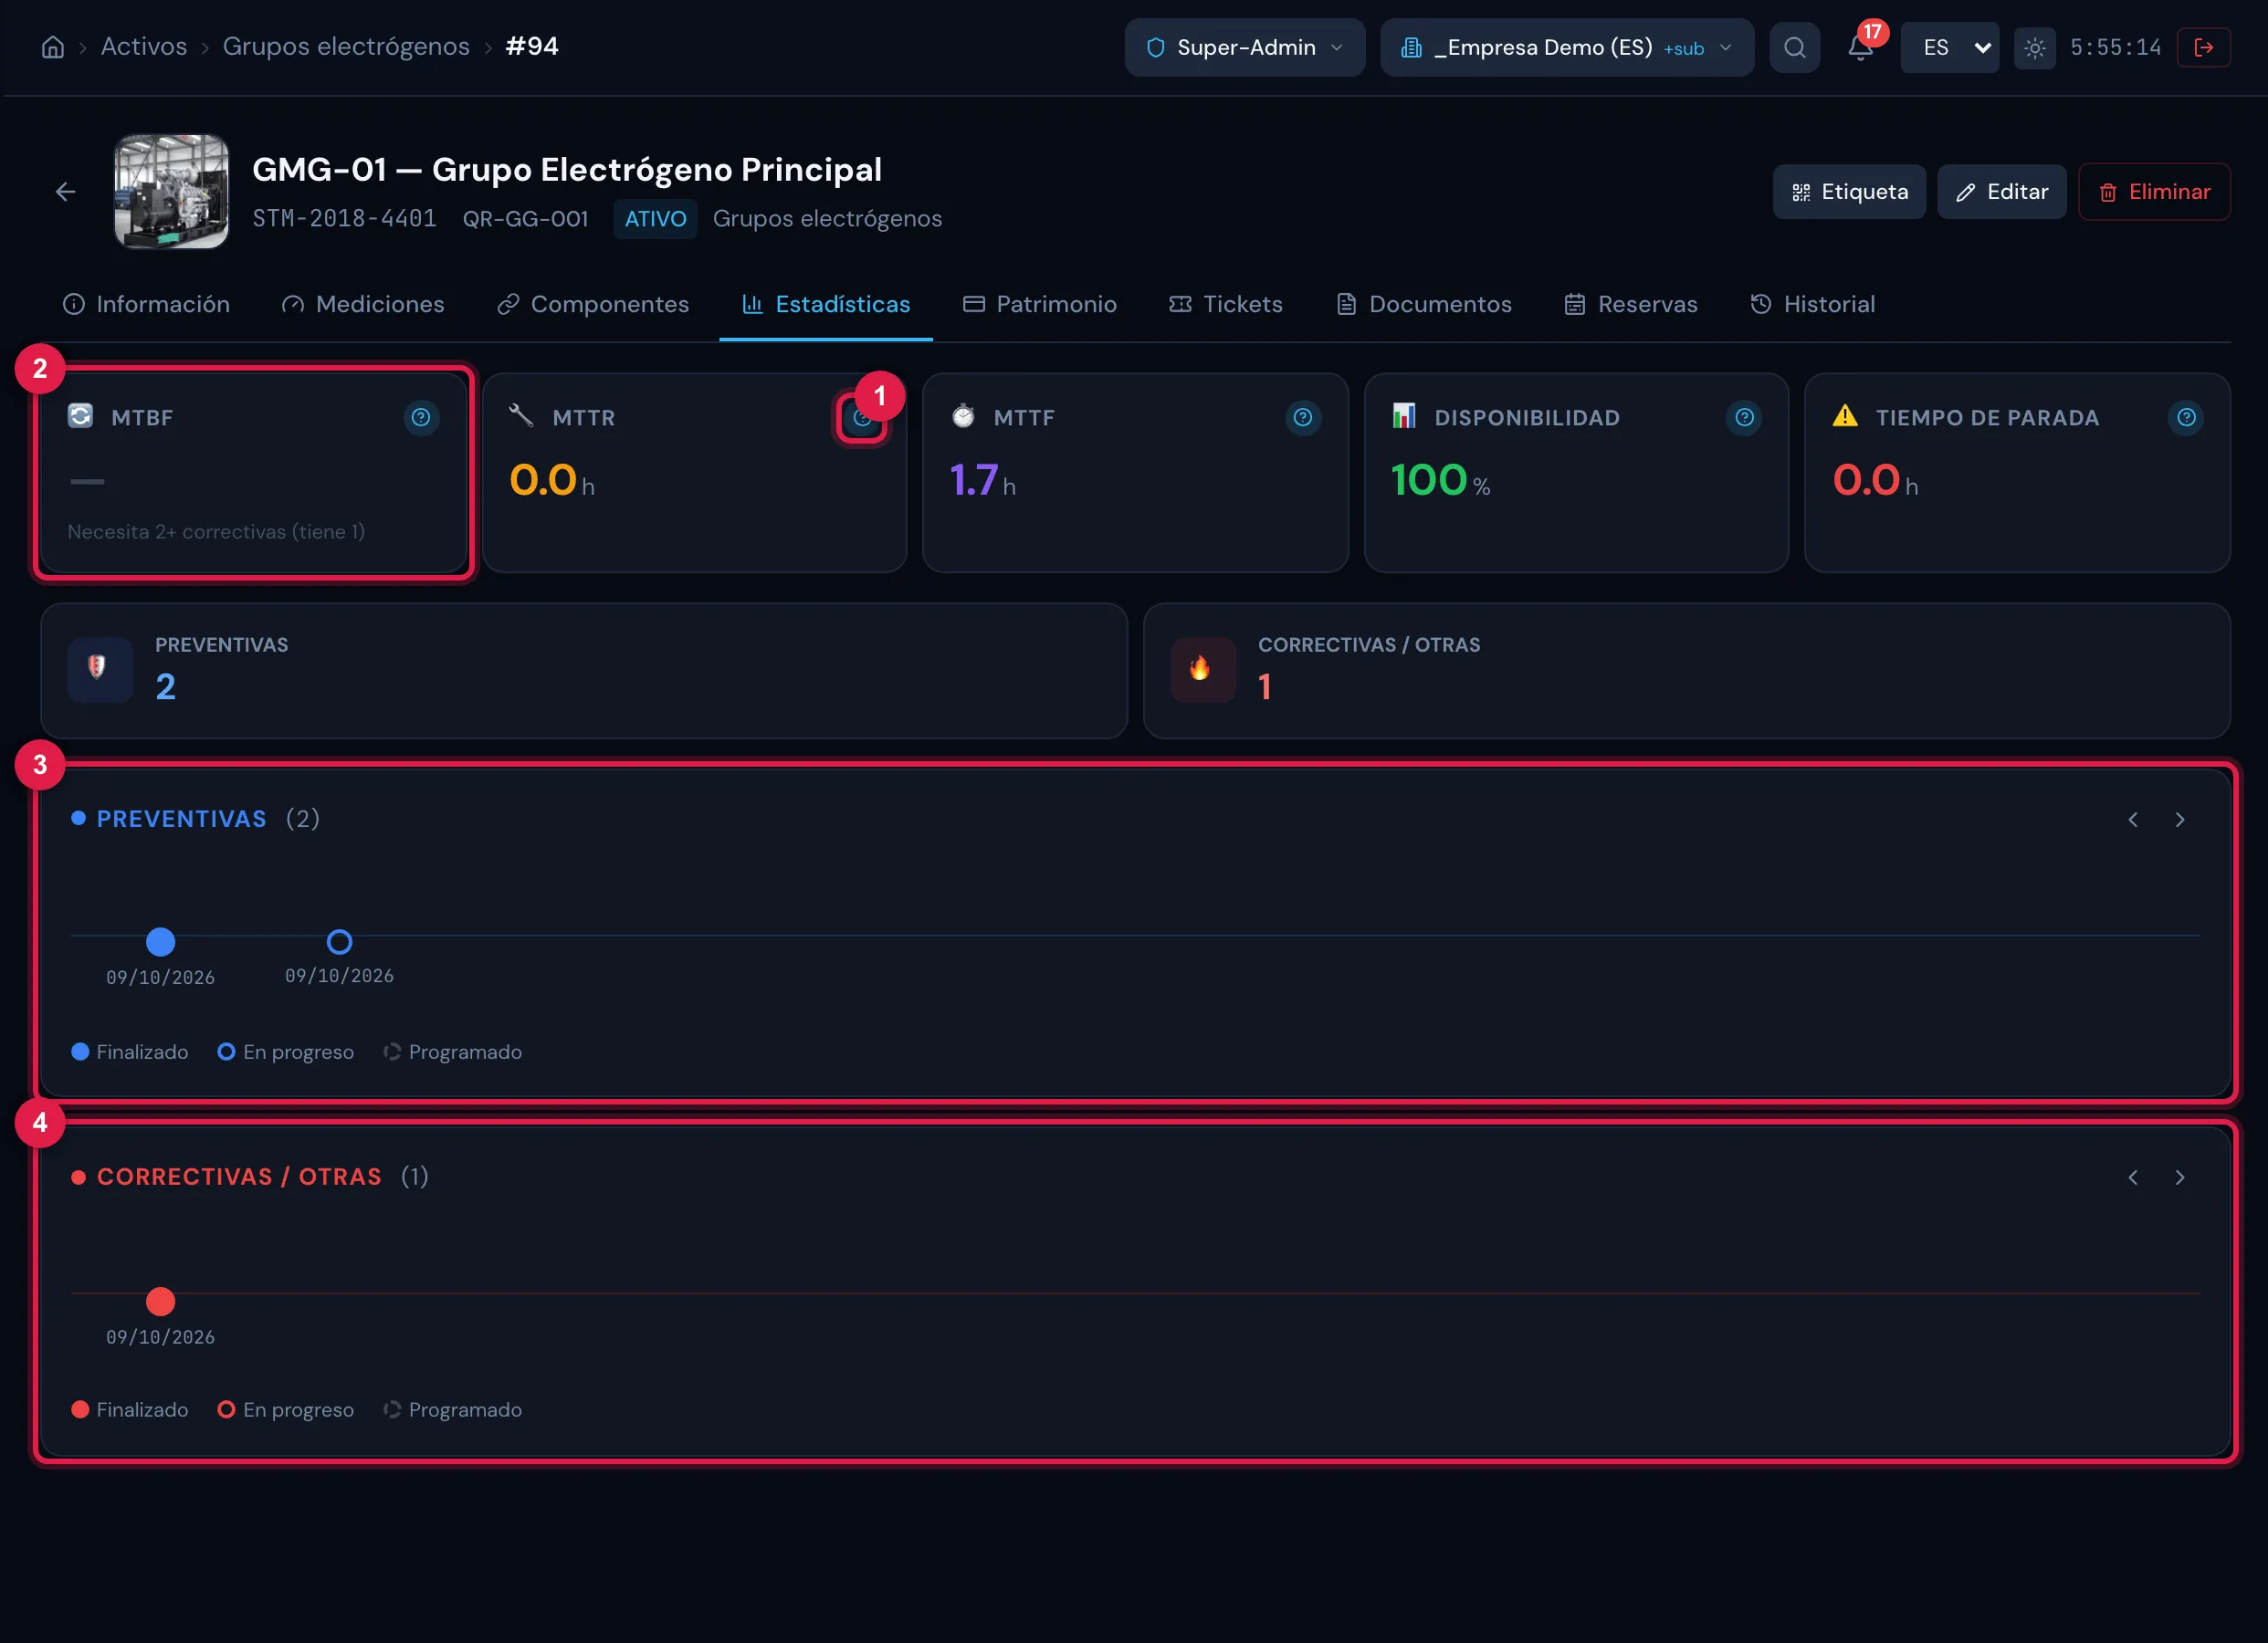Show the Disponibilidad help icon
The image size is (2268, 1643).
1744,418
